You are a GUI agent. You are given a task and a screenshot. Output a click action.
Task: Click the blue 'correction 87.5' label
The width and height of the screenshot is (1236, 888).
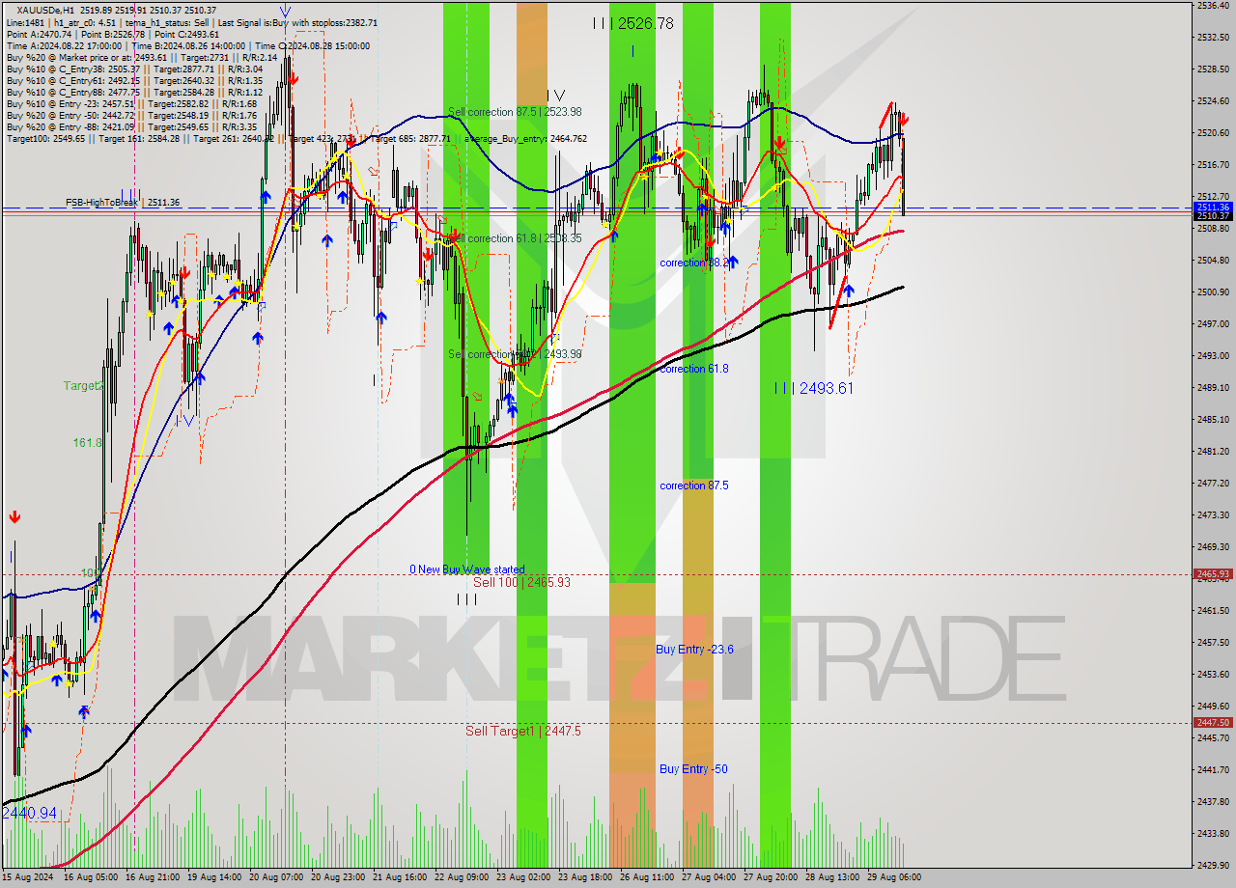click(x=694, y=486)
